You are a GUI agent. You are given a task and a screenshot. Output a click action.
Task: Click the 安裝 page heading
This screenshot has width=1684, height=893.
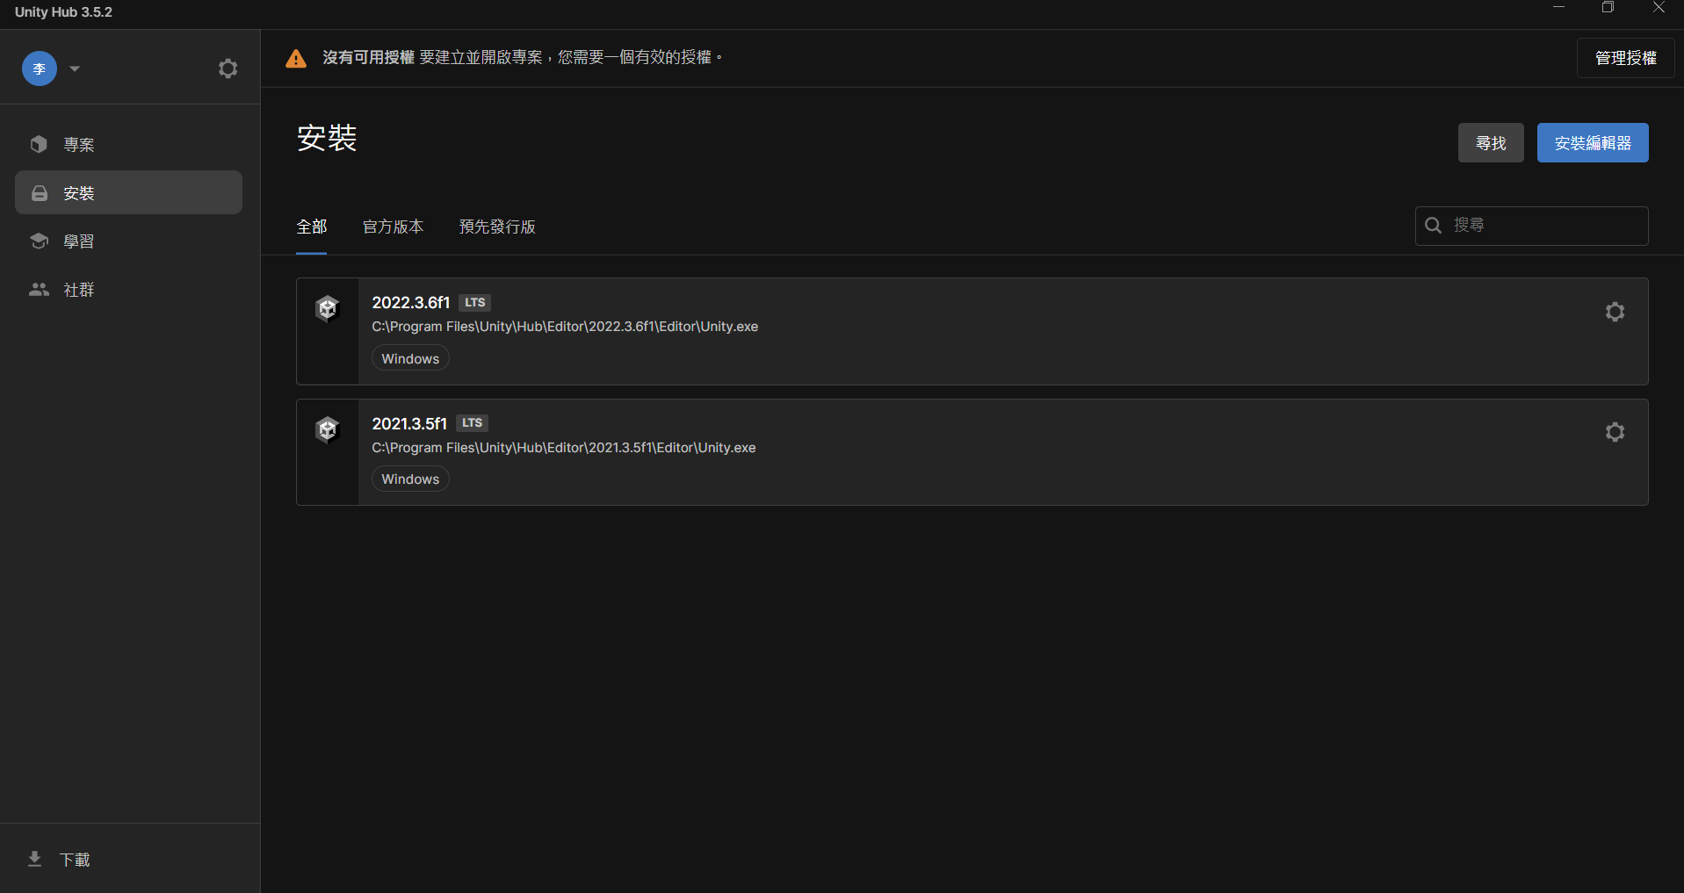pyautogui.click(x=327, y=138)
